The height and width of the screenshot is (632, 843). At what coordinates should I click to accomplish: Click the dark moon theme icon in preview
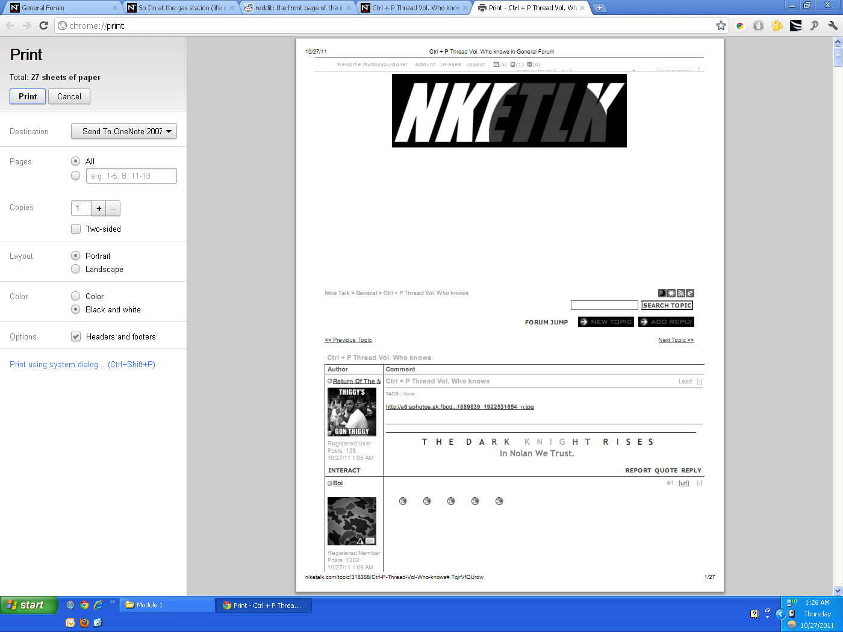662,293
